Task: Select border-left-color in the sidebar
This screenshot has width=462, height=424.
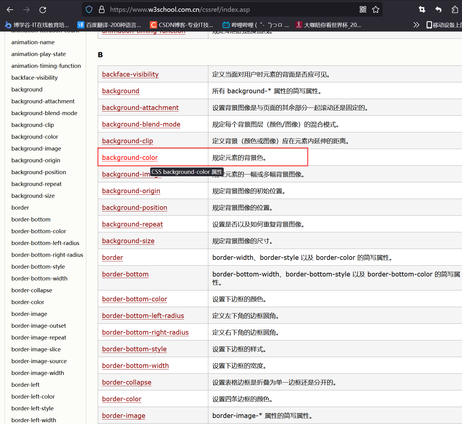Action: [33, 396]
